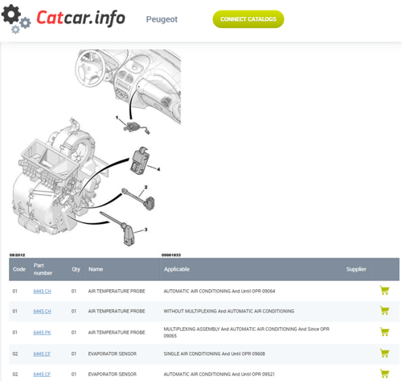Open part number 6445.CH in second row
Image resolution: width=402 pixels, height=381 pixels.
pos(42,312)
